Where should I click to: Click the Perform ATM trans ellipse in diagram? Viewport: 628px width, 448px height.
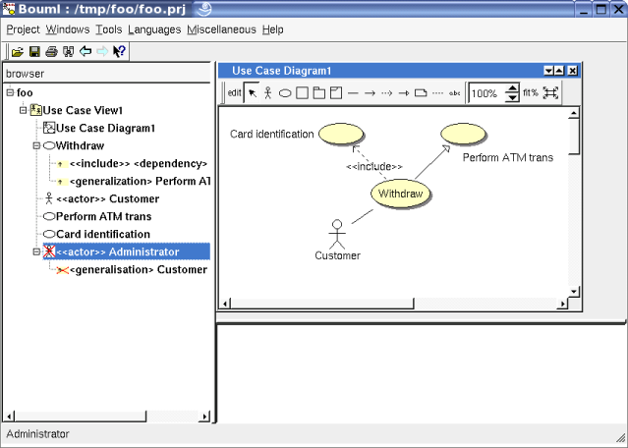click(463, 135)
